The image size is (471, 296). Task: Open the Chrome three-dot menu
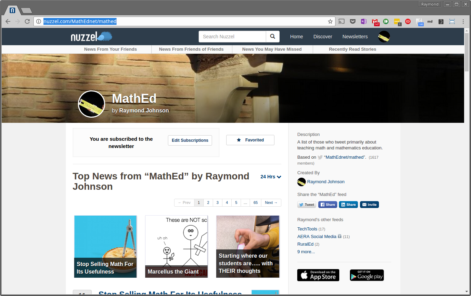click(463, 21)
